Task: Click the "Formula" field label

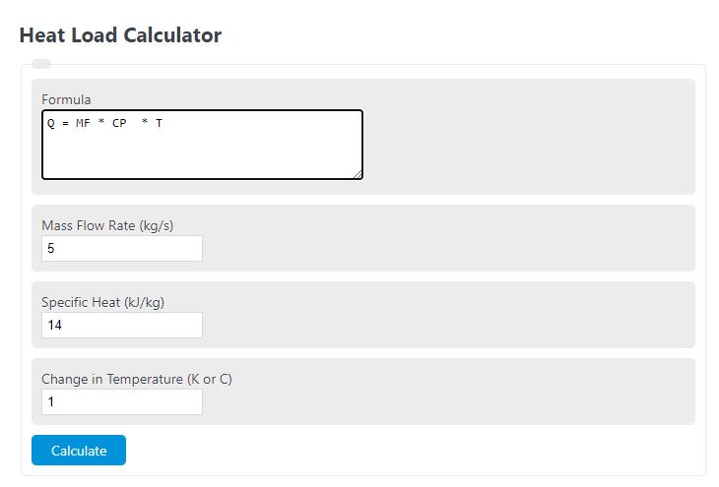Action: [66, 99]
